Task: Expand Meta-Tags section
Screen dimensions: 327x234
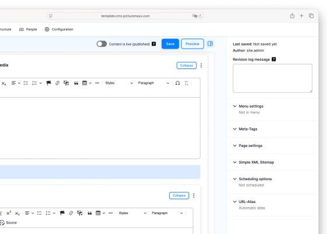Action: coord(248,129)
